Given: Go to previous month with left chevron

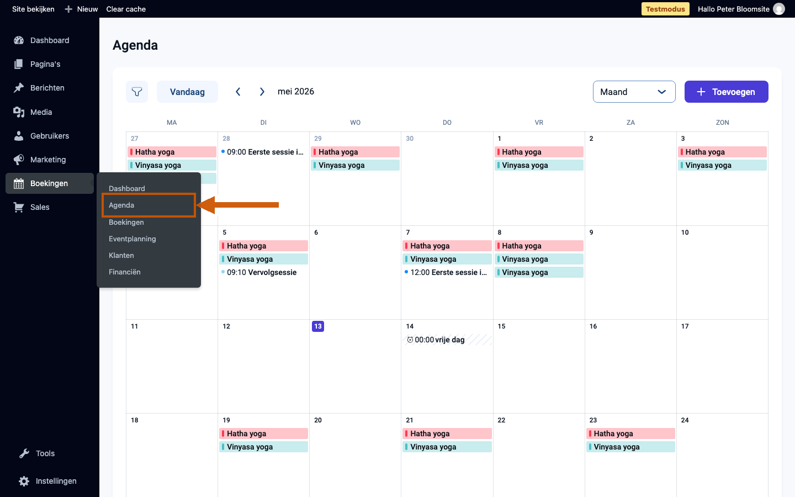Looking at the screenshot, I should tap(238, 92).
